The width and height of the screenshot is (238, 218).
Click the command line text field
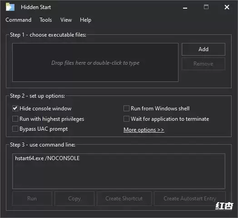point(119,171)
